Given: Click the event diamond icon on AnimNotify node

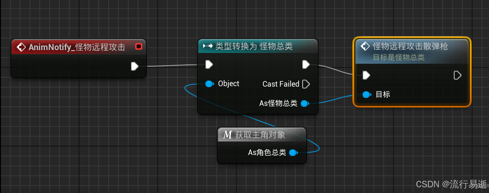Looking at the screenshot, I should coord(21,47).
